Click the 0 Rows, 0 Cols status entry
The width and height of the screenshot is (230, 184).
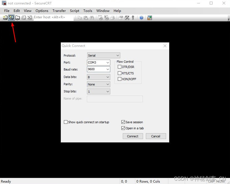pyautogui.click(x=148, y=181)
